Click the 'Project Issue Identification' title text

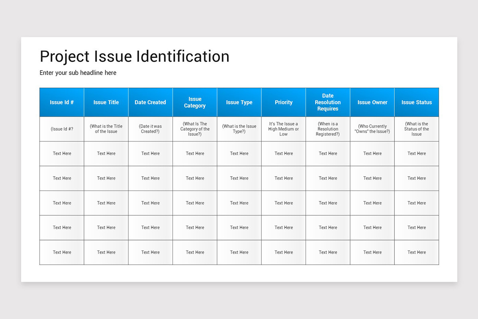(x=134, y=56)
